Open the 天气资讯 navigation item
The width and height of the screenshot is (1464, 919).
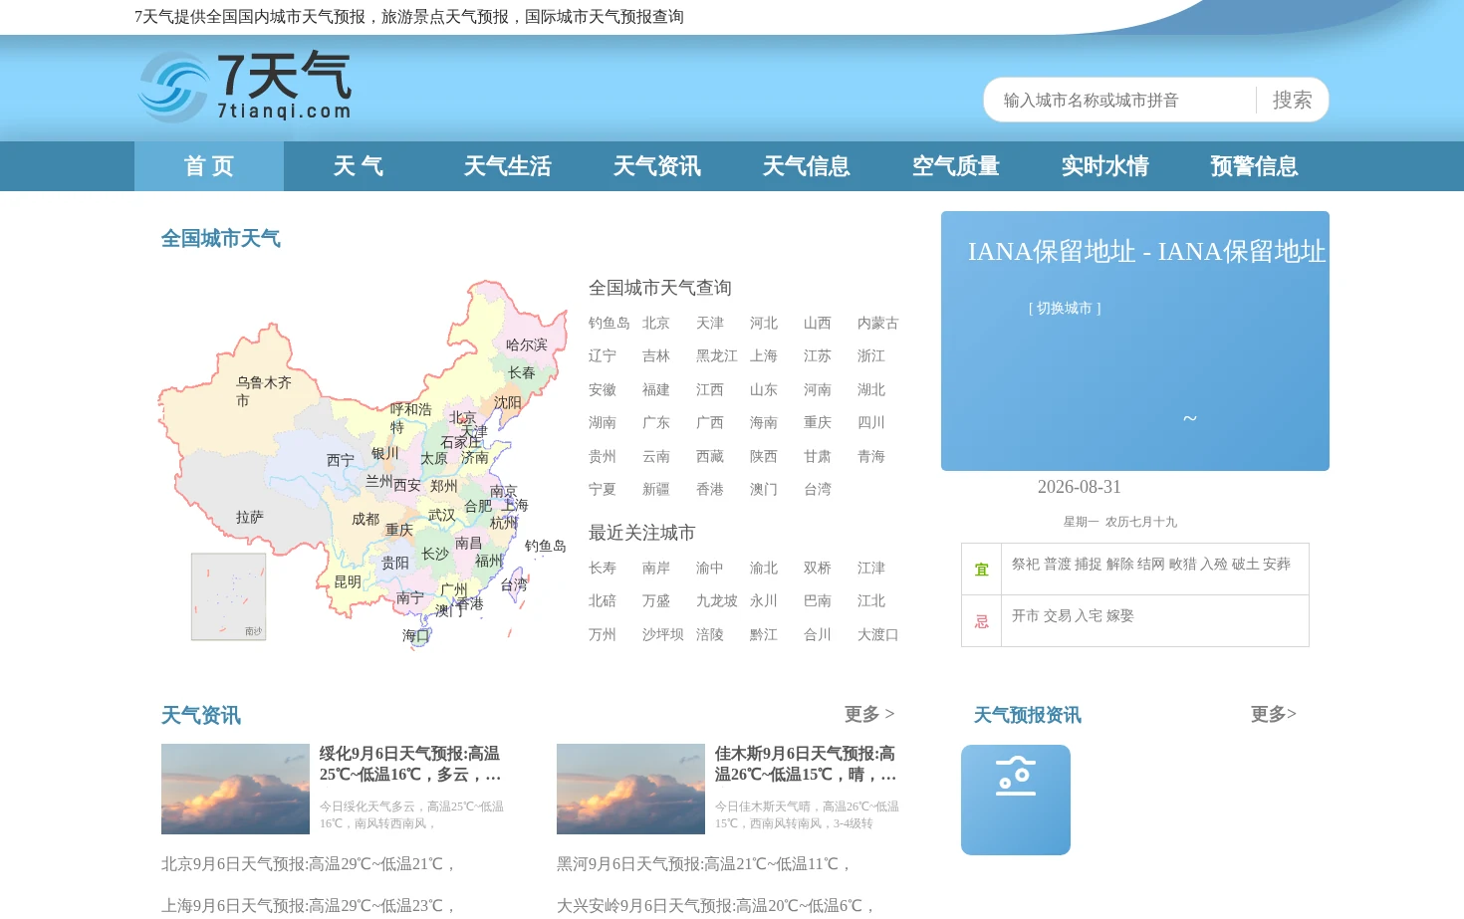[657, 166]
